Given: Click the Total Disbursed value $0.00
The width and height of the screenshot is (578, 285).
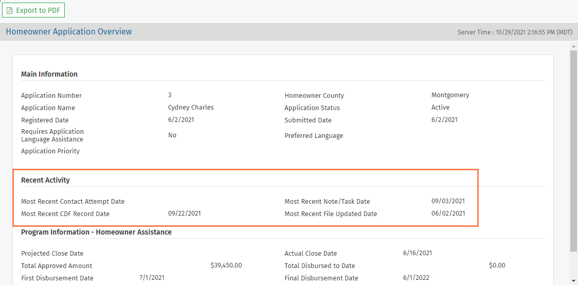Looking at the screenshot, I should click(497, 265).
